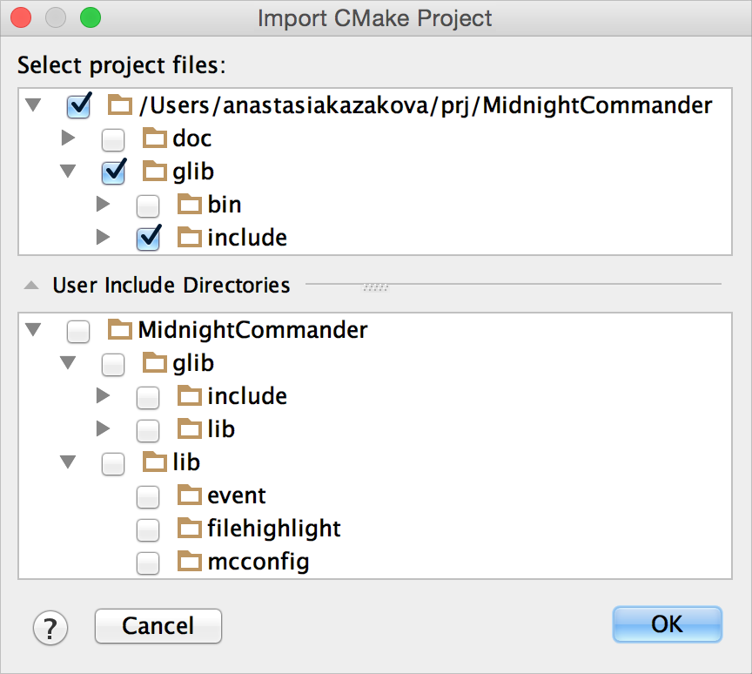Viewport: 752px width, 674px height.
Task: Expand the doc folder tree node
Action: (x=69, y=138)
